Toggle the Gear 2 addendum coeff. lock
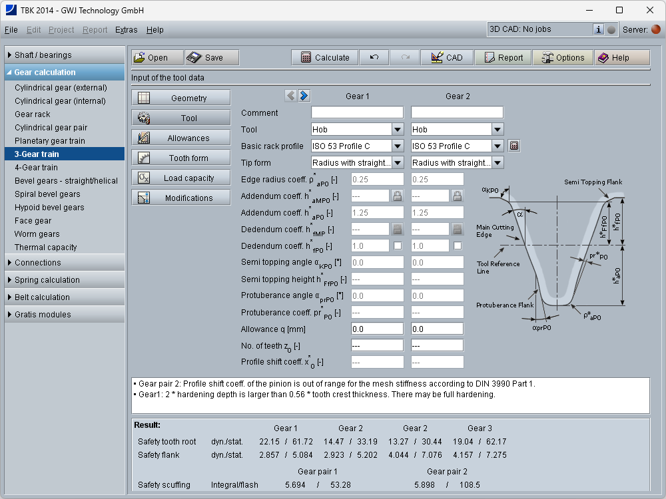 pyautogui.click(x=458, y=196)
